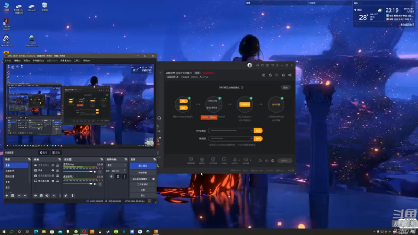
Task: Open settings gear in streaming companion bottom bar
Action: click(x=273, y=161)
